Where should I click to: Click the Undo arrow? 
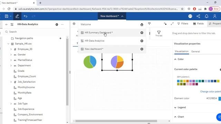pos(26,16)
